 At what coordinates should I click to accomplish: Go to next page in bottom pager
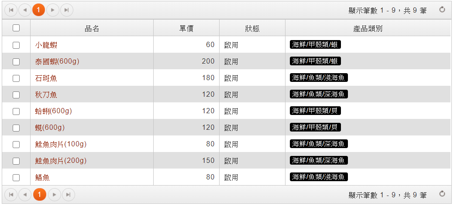coord(55,194)
